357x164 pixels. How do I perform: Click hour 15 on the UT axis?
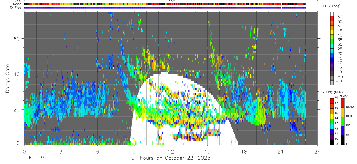(x=208, y=152)
